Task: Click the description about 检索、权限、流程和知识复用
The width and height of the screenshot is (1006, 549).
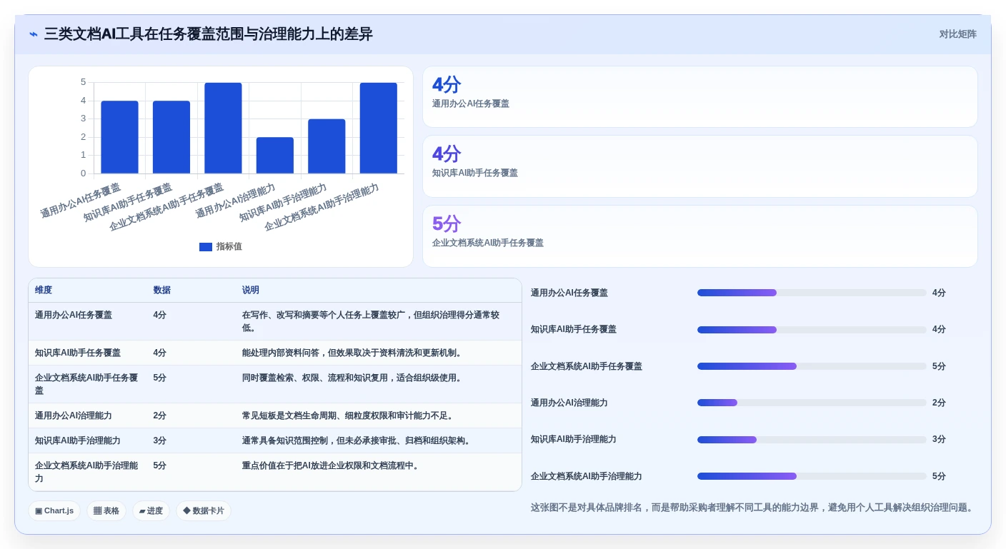Action: pos(352,378)
